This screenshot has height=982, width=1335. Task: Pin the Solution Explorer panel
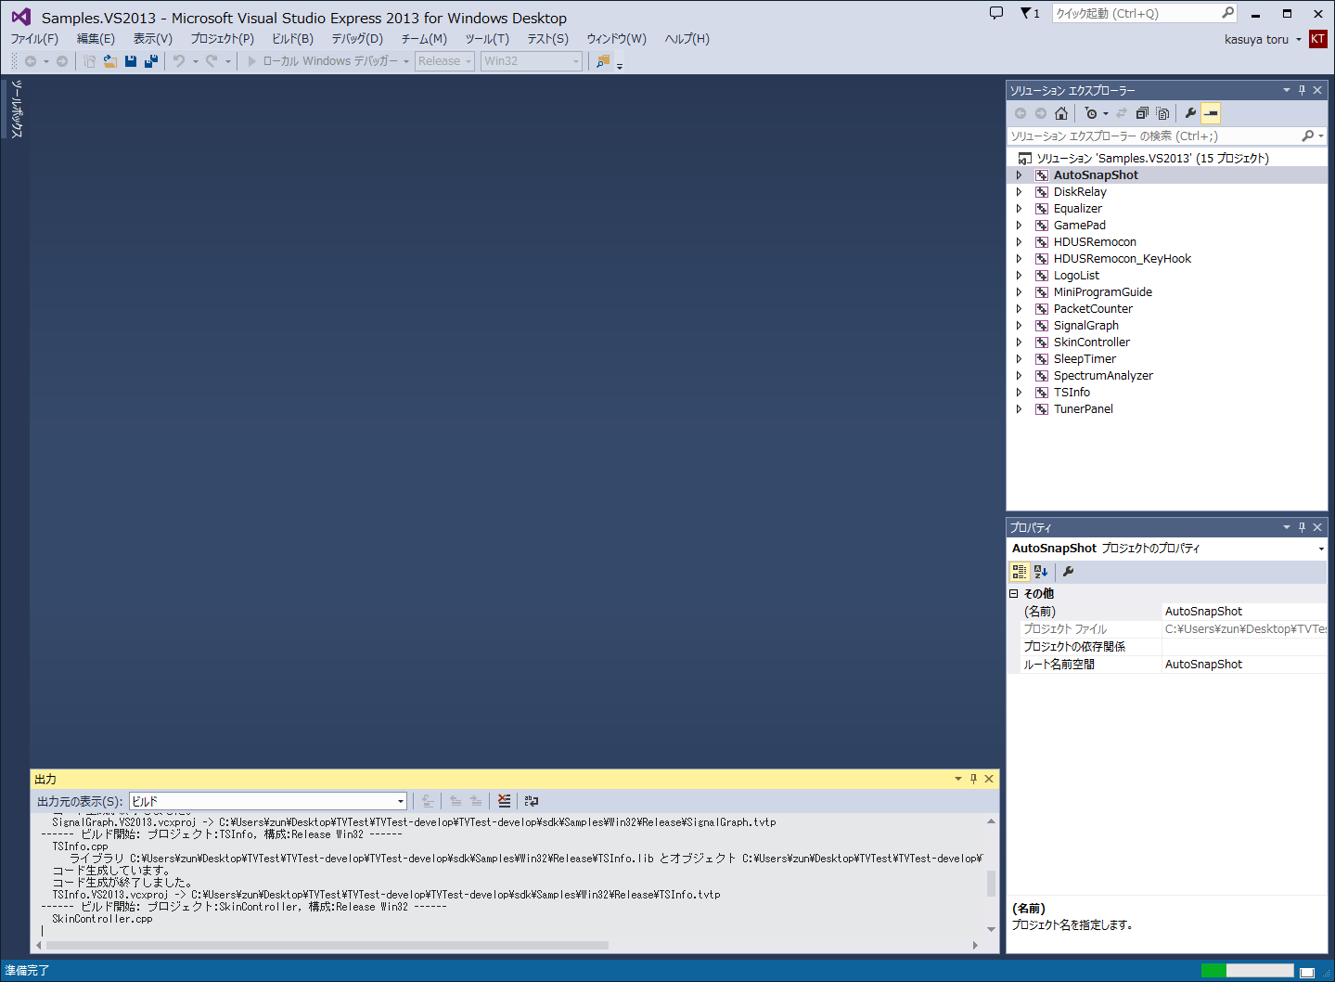point(1302,90)
